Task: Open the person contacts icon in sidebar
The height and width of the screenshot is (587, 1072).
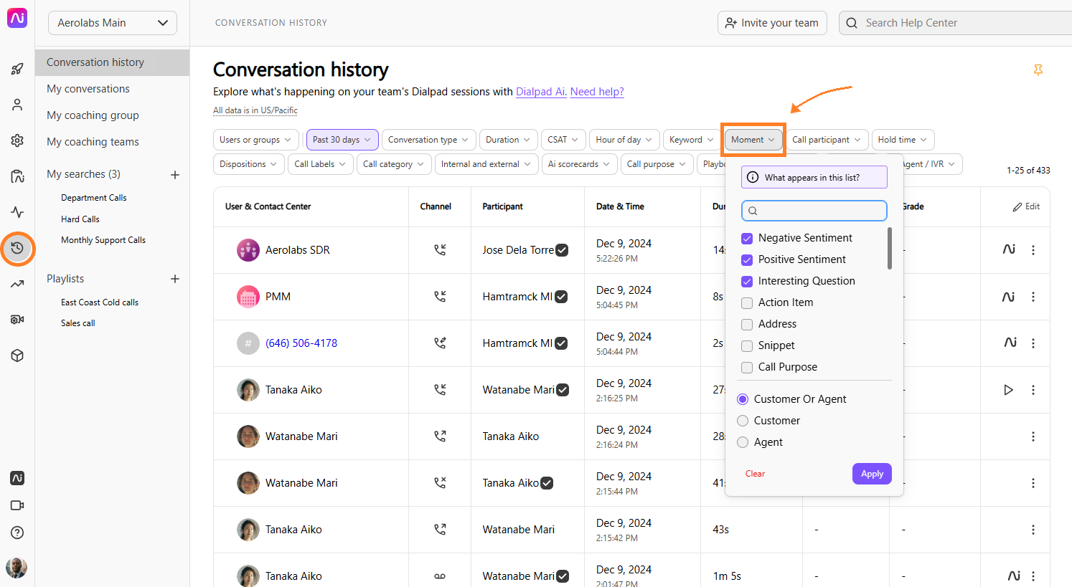Action: (17, 105)
